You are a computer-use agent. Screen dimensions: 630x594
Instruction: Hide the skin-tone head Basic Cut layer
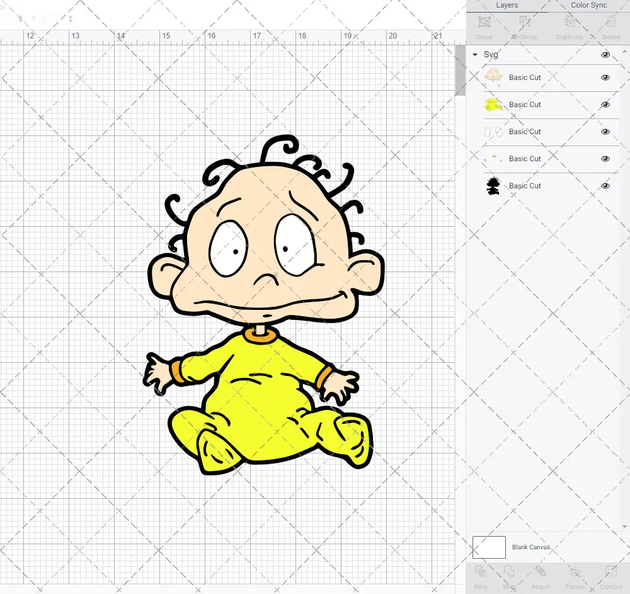tap(605, 77)
